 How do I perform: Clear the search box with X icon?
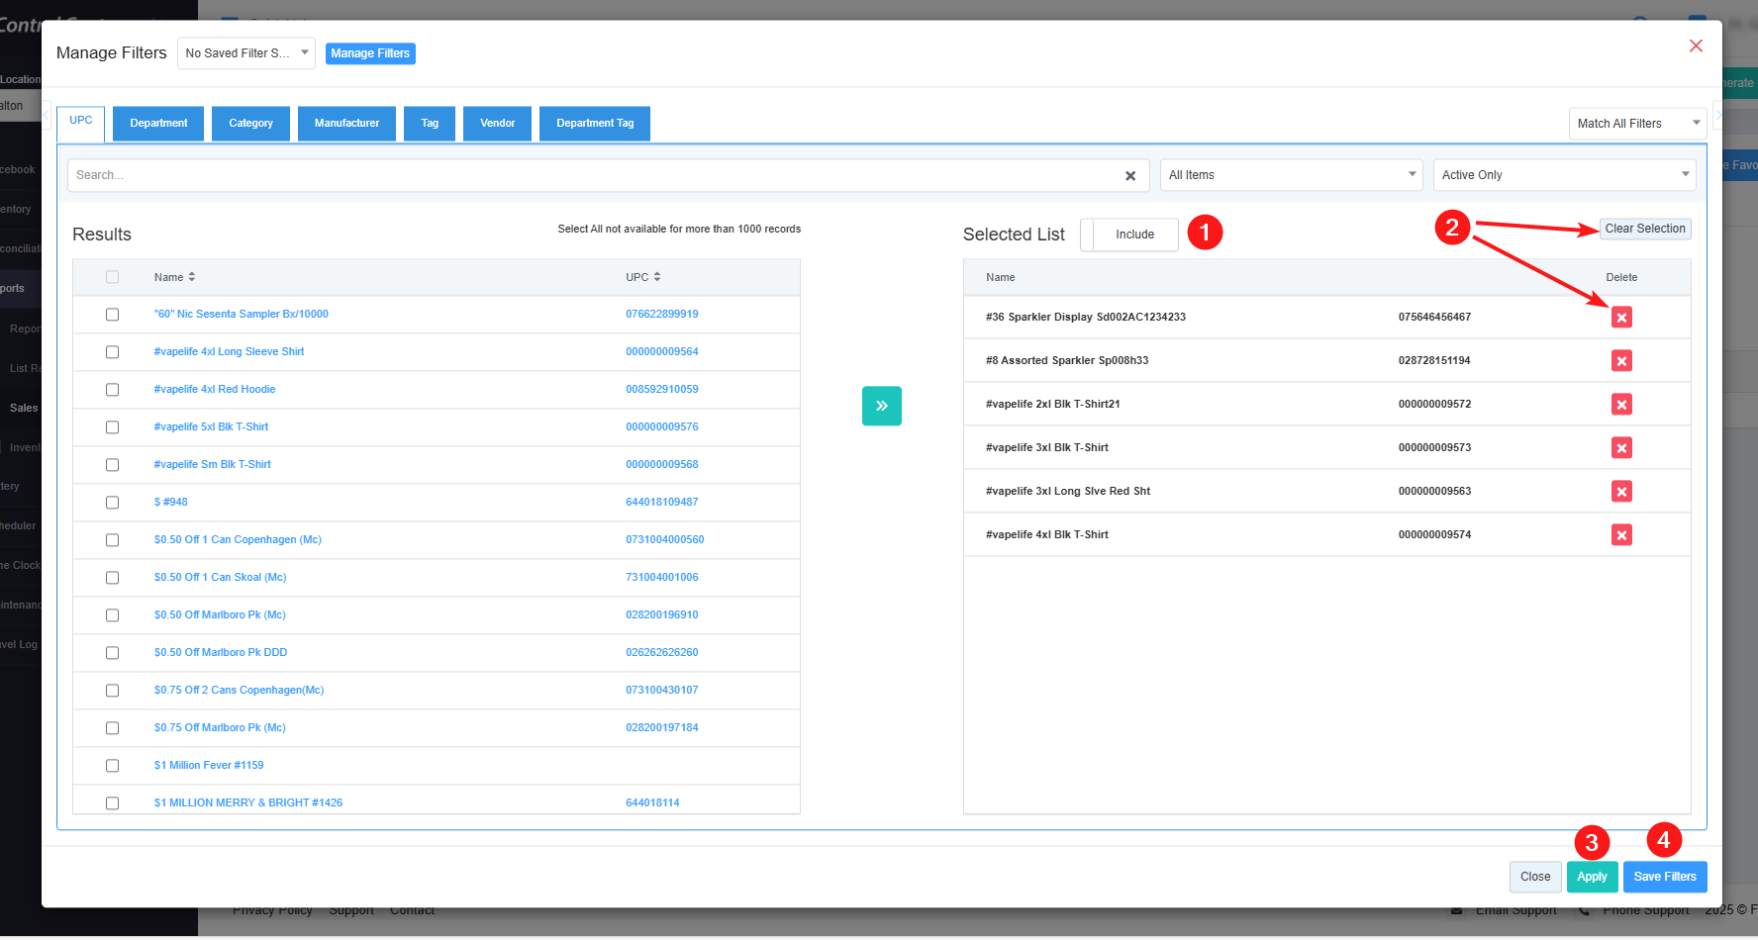(1129, 175)
